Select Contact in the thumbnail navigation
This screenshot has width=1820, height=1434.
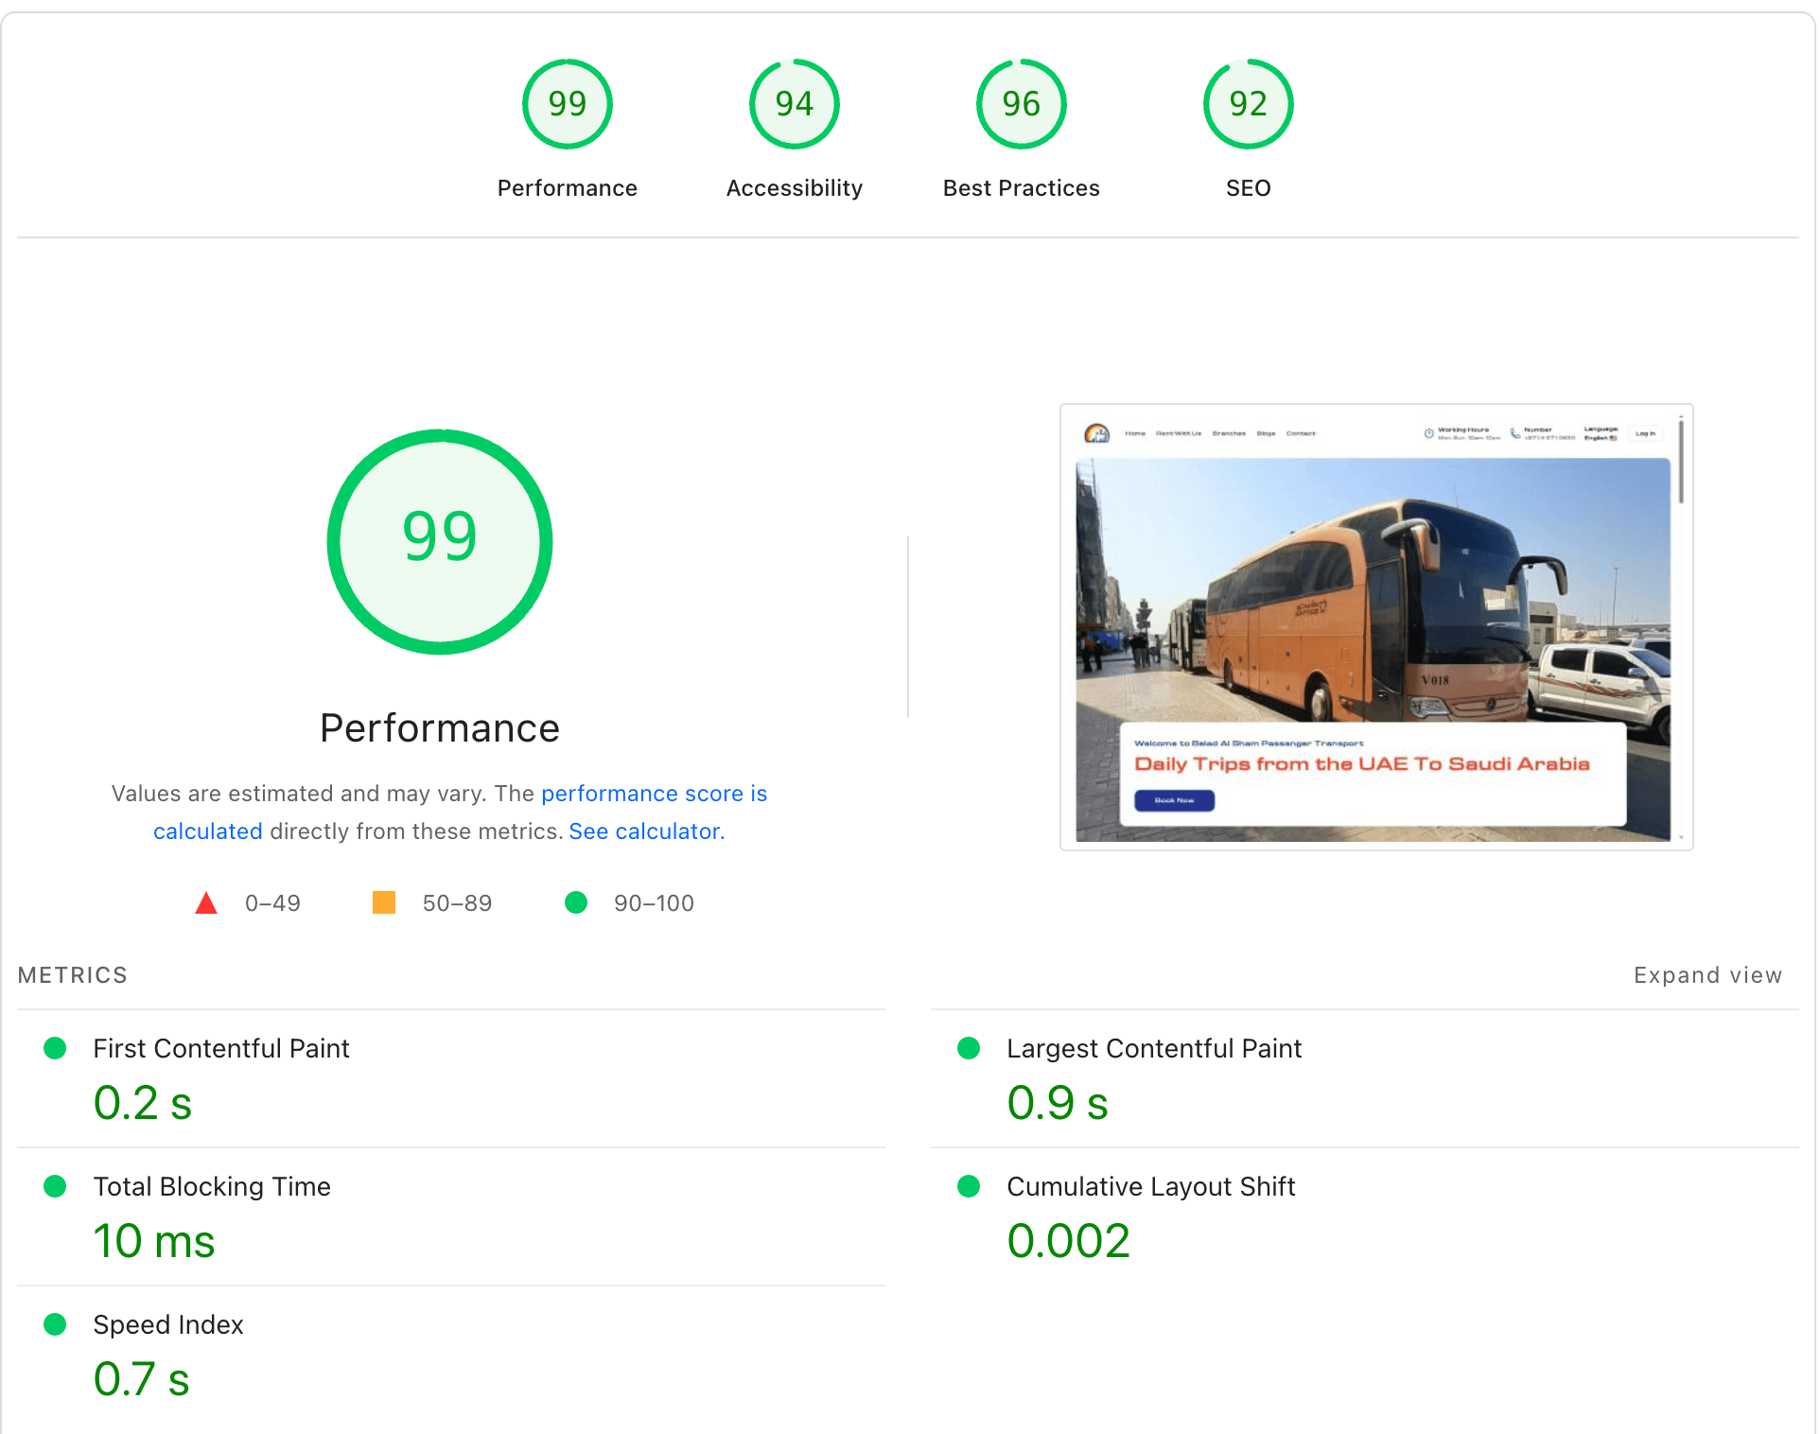1301,433
